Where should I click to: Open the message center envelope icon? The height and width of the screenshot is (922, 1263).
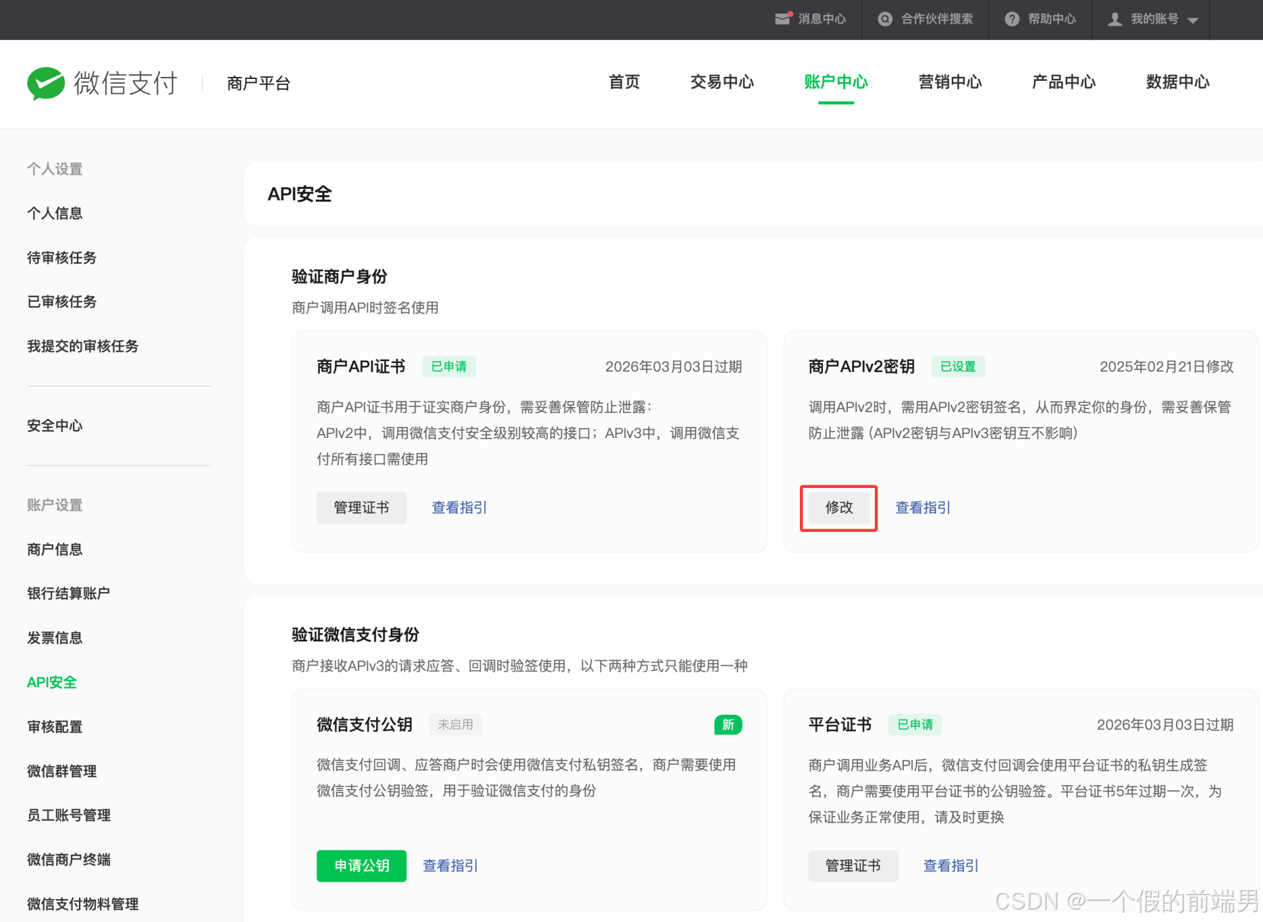tap(783, 18)
